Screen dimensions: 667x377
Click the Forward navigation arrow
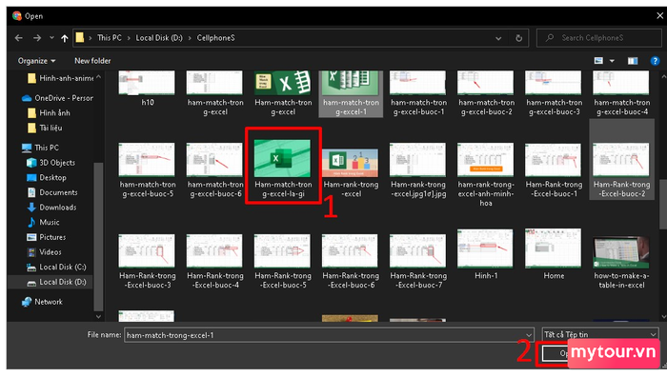tap(37, 38)
